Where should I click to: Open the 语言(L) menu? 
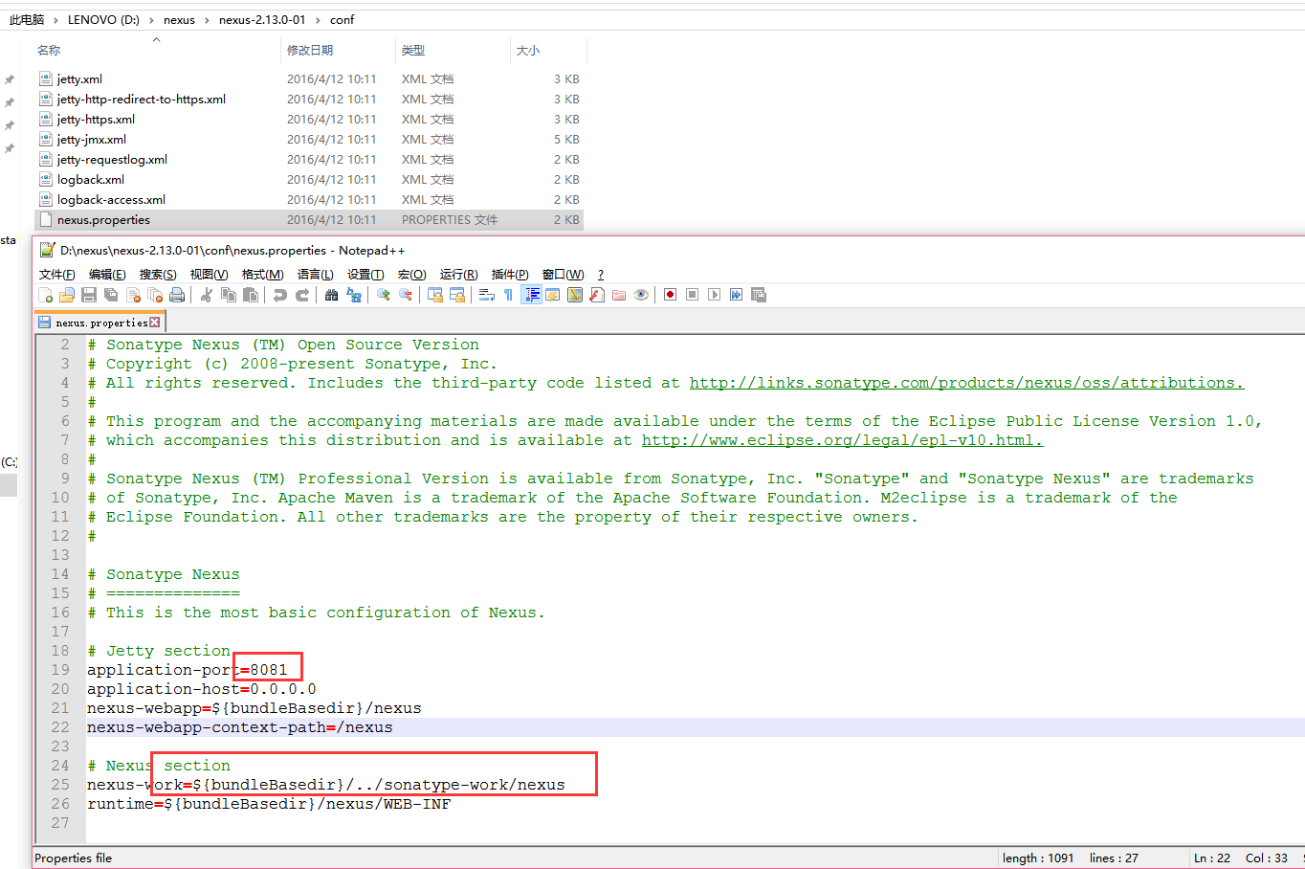315,275
